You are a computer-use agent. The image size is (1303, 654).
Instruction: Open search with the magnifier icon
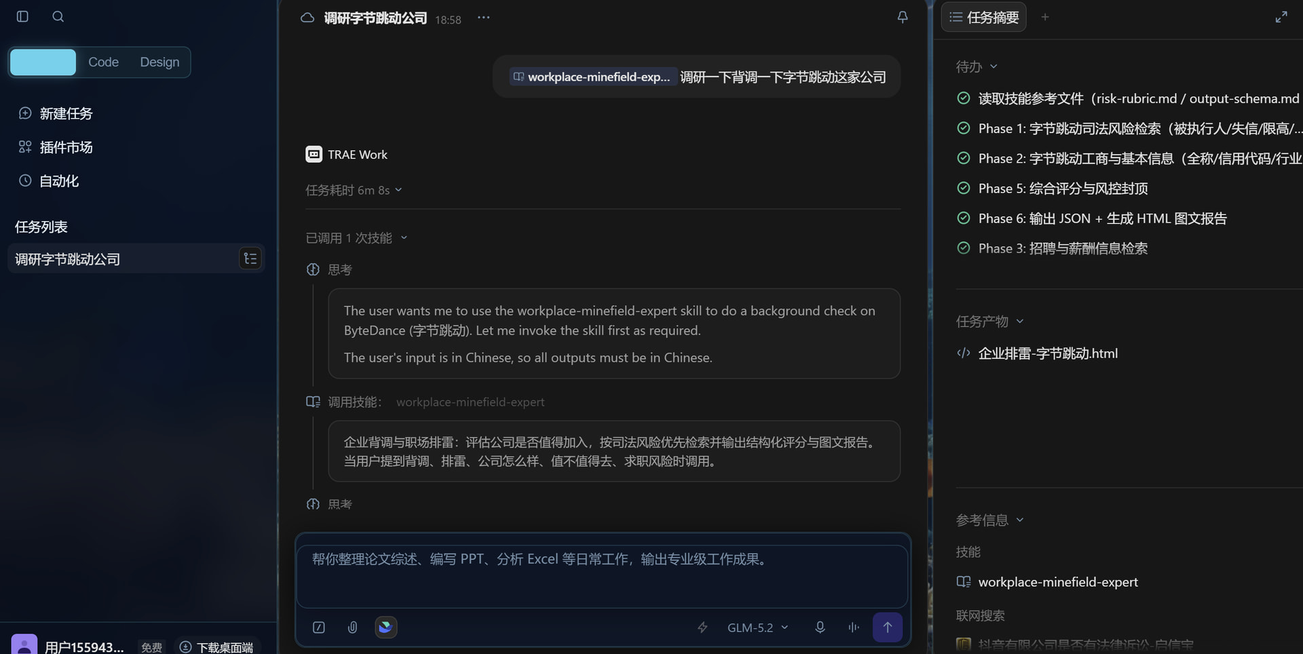(x=58, y=16)
